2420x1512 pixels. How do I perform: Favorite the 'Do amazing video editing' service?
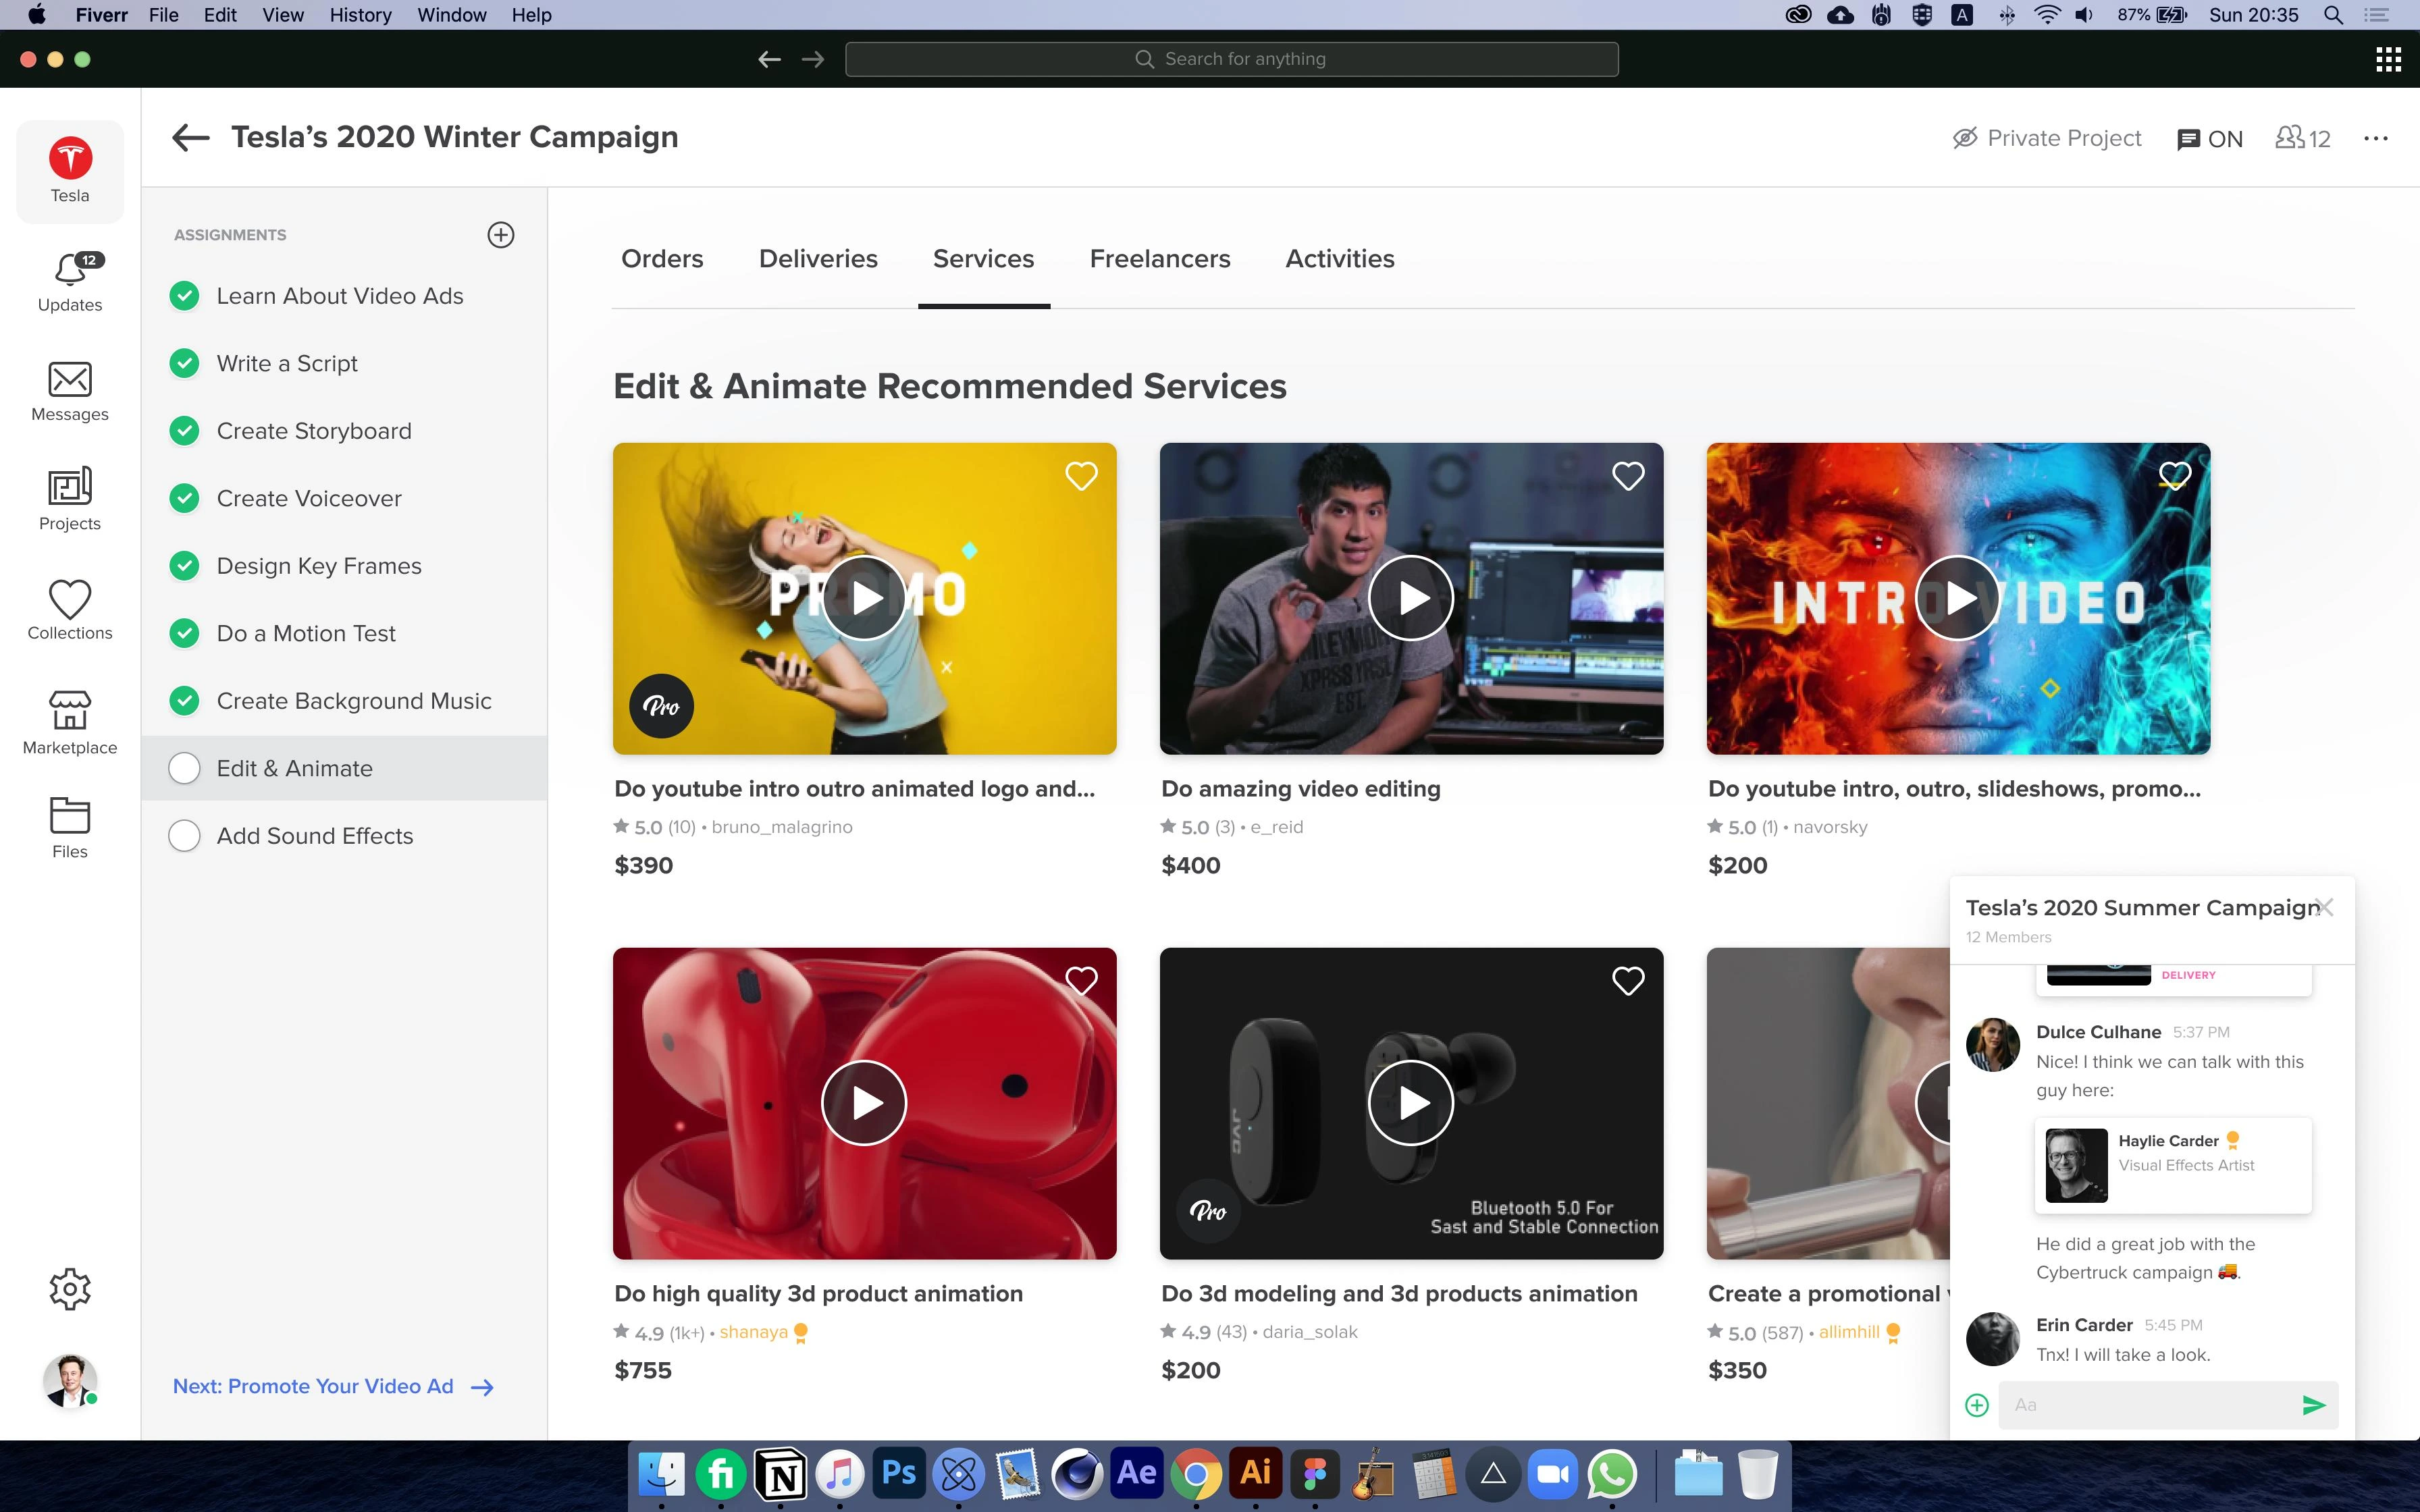pos(1628,477)
